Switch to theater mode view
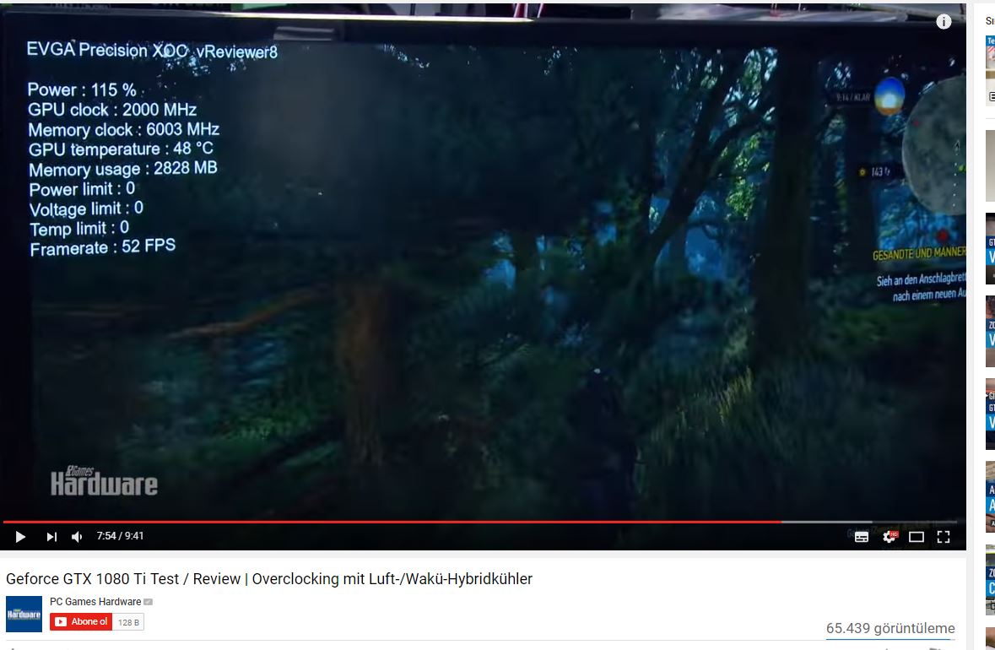995x650 pixels. [917, 537]
